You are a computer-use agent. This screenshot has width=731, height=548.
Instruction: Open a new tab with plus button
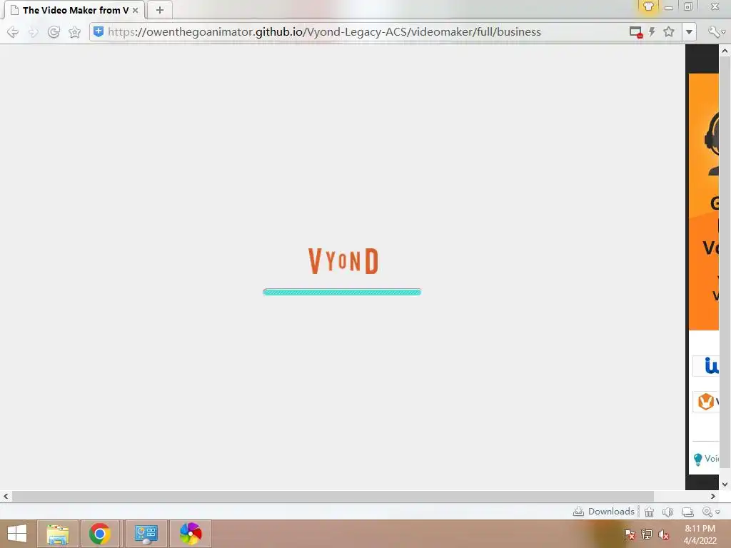pyautogui.click(x=159, y=10)
